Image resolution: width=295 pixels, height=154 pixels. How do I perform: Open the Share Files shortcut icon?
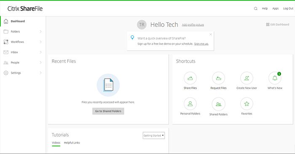[x=190, y=78]
